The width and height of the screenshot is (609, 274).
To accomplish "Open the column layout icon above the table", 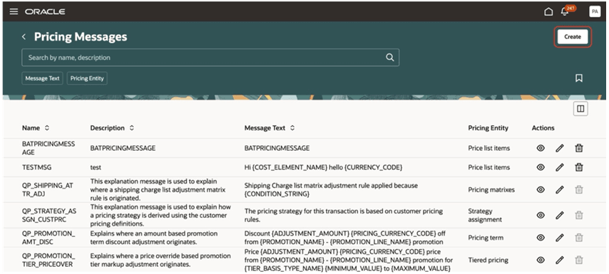I will 580,109.
